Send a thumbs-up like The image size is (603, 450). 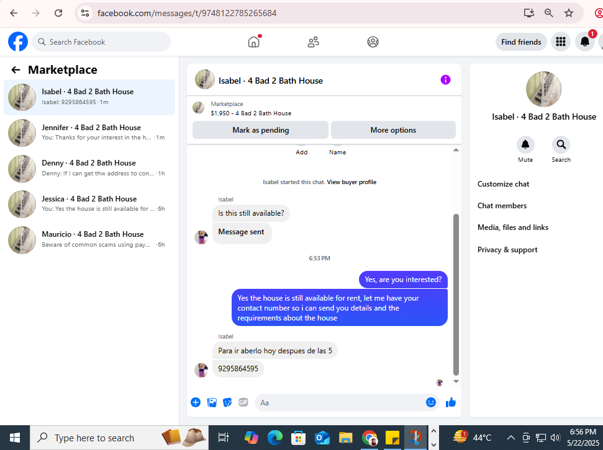451,402
